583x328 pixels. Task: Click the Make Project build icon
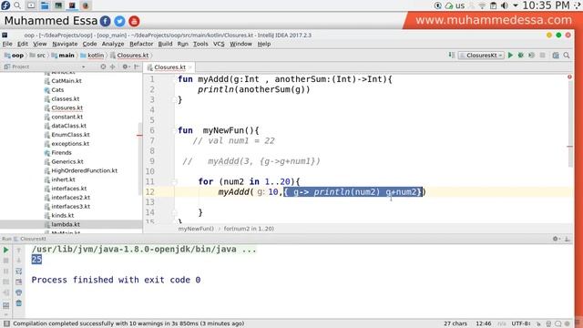[x=452, y=55]
